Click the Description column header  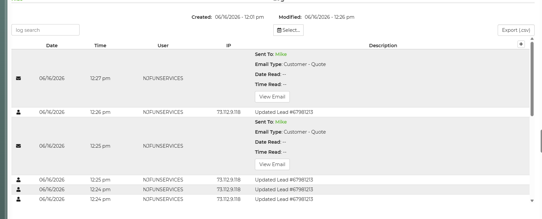(x=383, y=46)
